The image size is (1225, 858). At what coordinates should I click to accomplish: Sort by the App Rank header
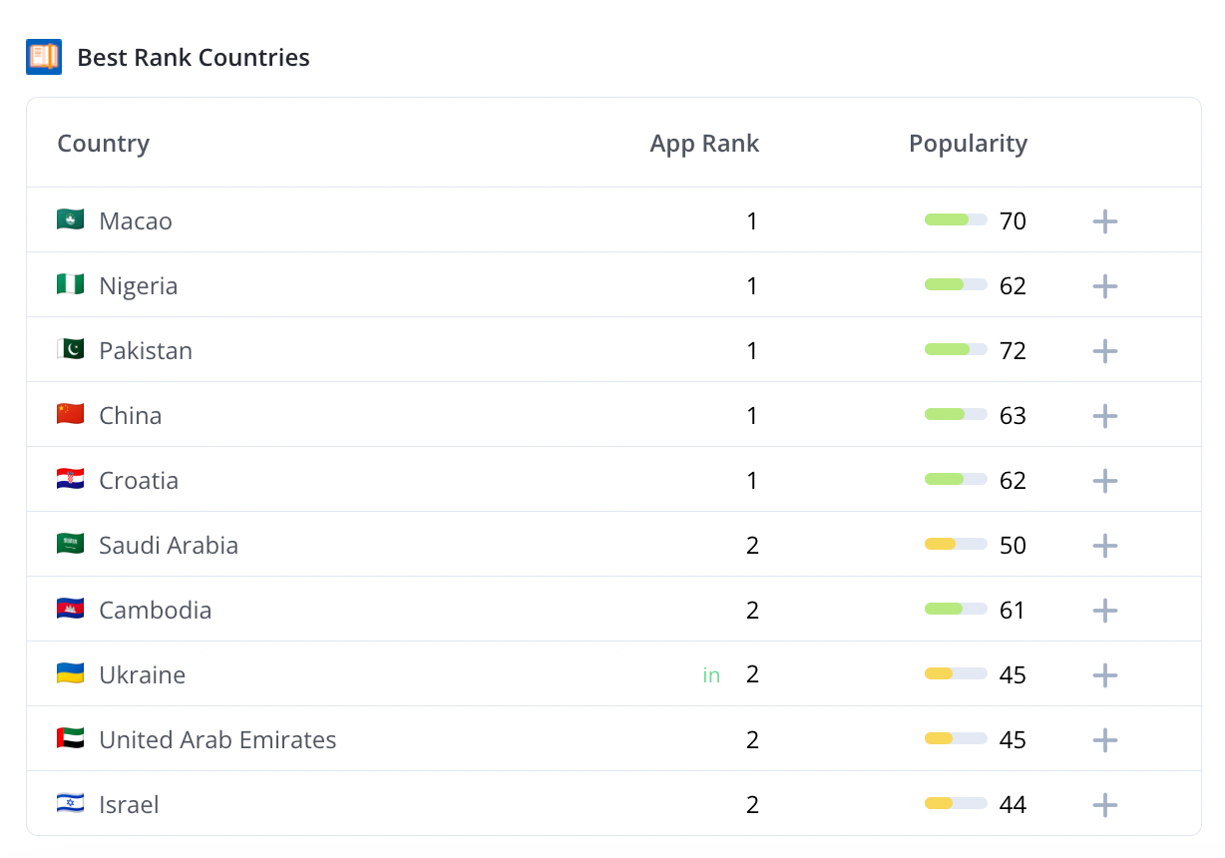[704, 144]
